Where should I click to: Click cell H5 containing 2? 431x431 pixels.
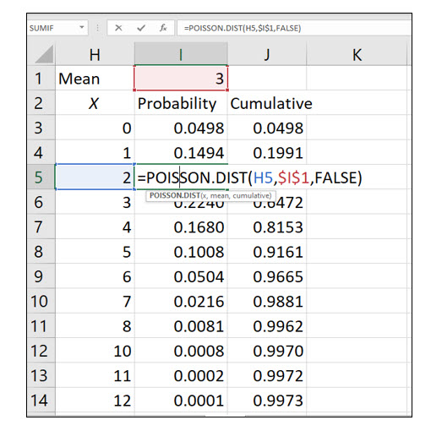(95, 177)
